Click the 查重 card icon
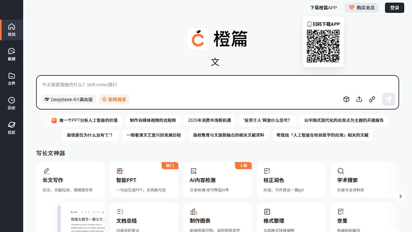This screenshot has height=232, width=412. pyautogui.click(x=341, y=211)
